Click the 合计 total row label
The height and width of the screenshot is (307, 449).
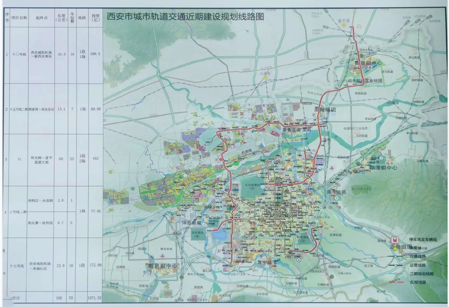point(16,298)
